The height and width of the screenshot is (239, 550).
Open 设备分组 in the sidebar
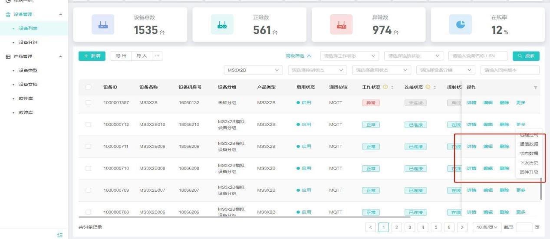tap(27, 43)
